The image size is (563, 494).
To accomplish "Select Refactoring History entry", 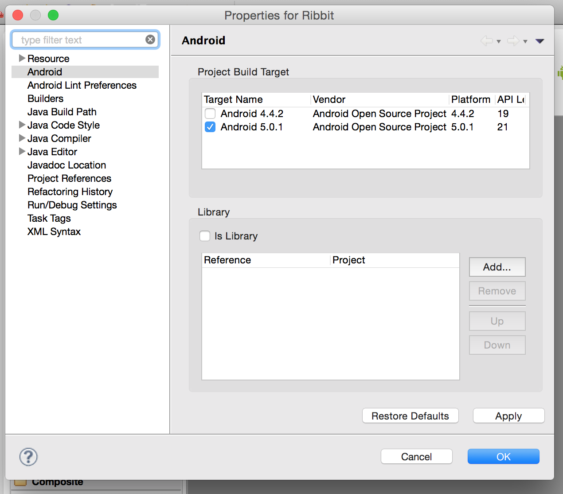I will tap(70, 192).
